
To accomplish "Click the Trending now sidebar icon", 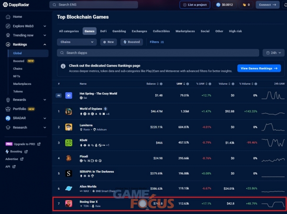I will point(8,35).
